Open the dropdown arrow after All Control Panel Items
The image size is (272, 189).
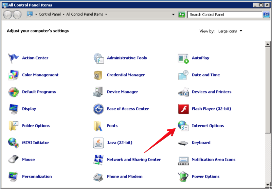tap(106, 15)
